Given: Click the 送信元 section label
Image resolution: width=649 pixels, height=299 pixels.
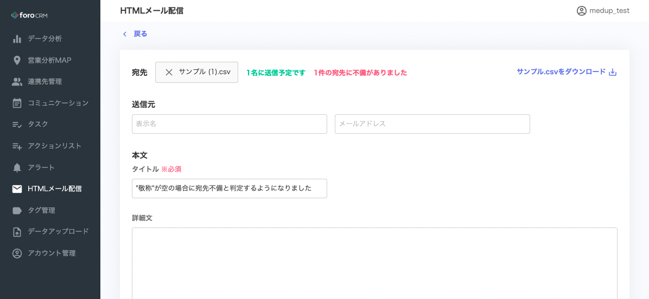Looking at the screenshot, I should [143, 105].
